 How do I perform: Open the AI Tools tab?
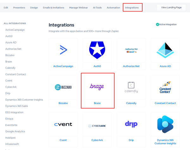[97, 8]
